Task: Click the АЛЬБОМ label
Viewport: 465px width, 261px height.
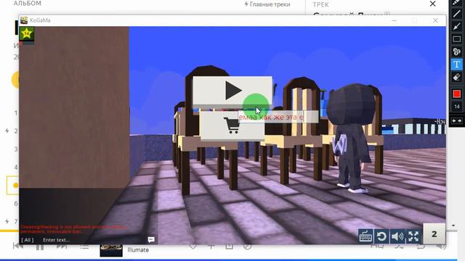Action: [x=28, y=3]
